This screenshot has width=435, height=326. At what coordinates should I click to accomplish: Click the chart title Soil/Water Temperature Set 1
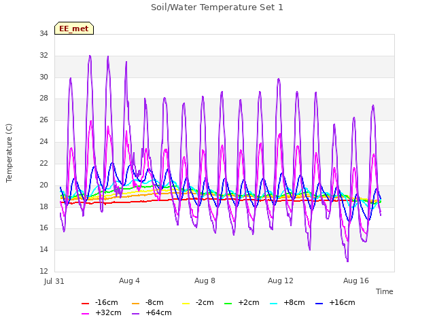217,7
